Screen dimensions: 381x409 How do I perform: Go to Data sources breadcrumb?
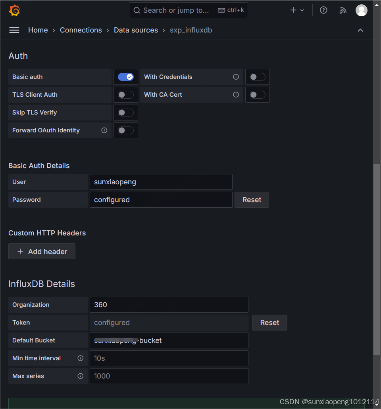[x=136, y=30]
